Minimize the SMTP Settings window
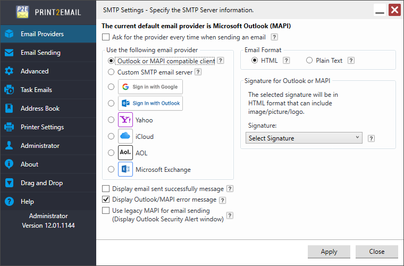The width and height of the screenshot is (404, 266). pos(380,10)
